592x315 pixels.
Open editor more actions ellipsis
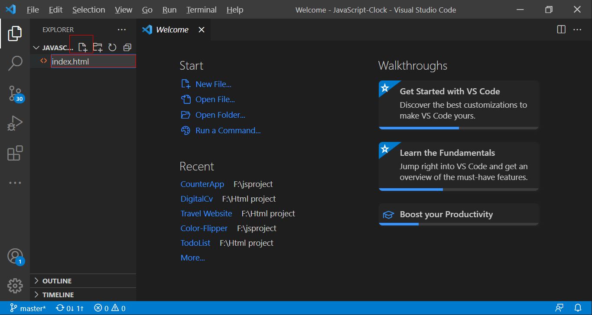tap(577, 29)
